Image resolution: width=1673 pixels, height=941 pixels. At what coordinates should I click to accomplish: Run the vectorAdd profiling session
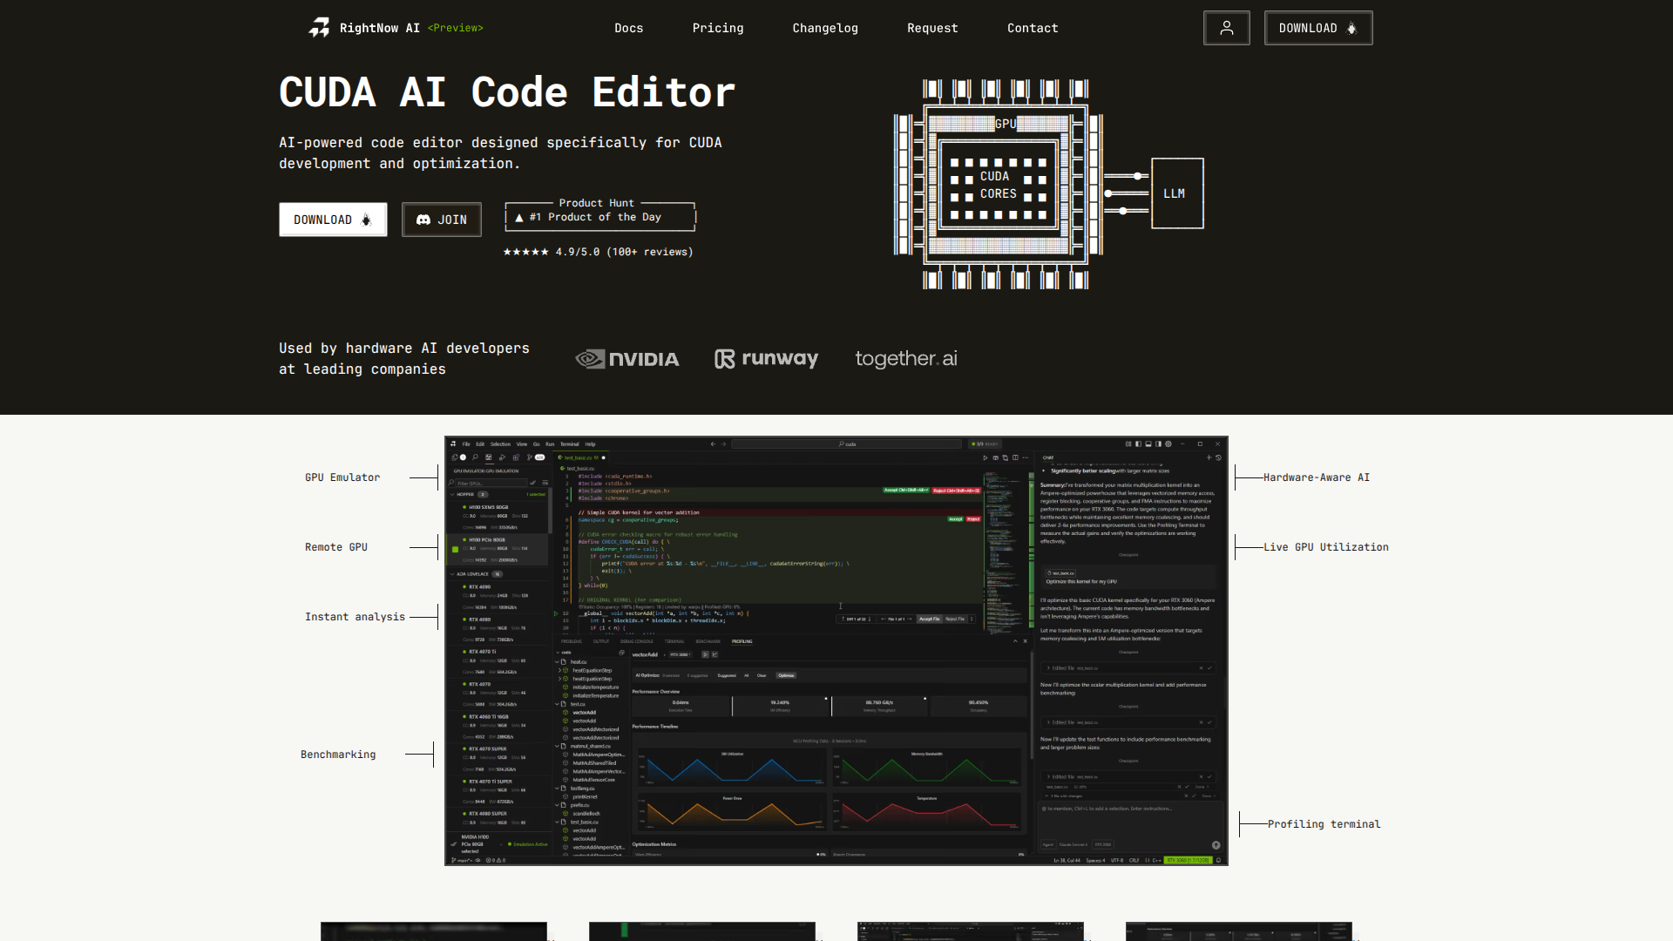point(705,654)
